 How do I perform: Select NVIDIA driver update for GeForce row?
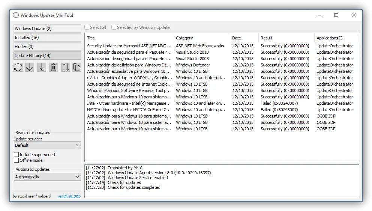pos(221,110)
